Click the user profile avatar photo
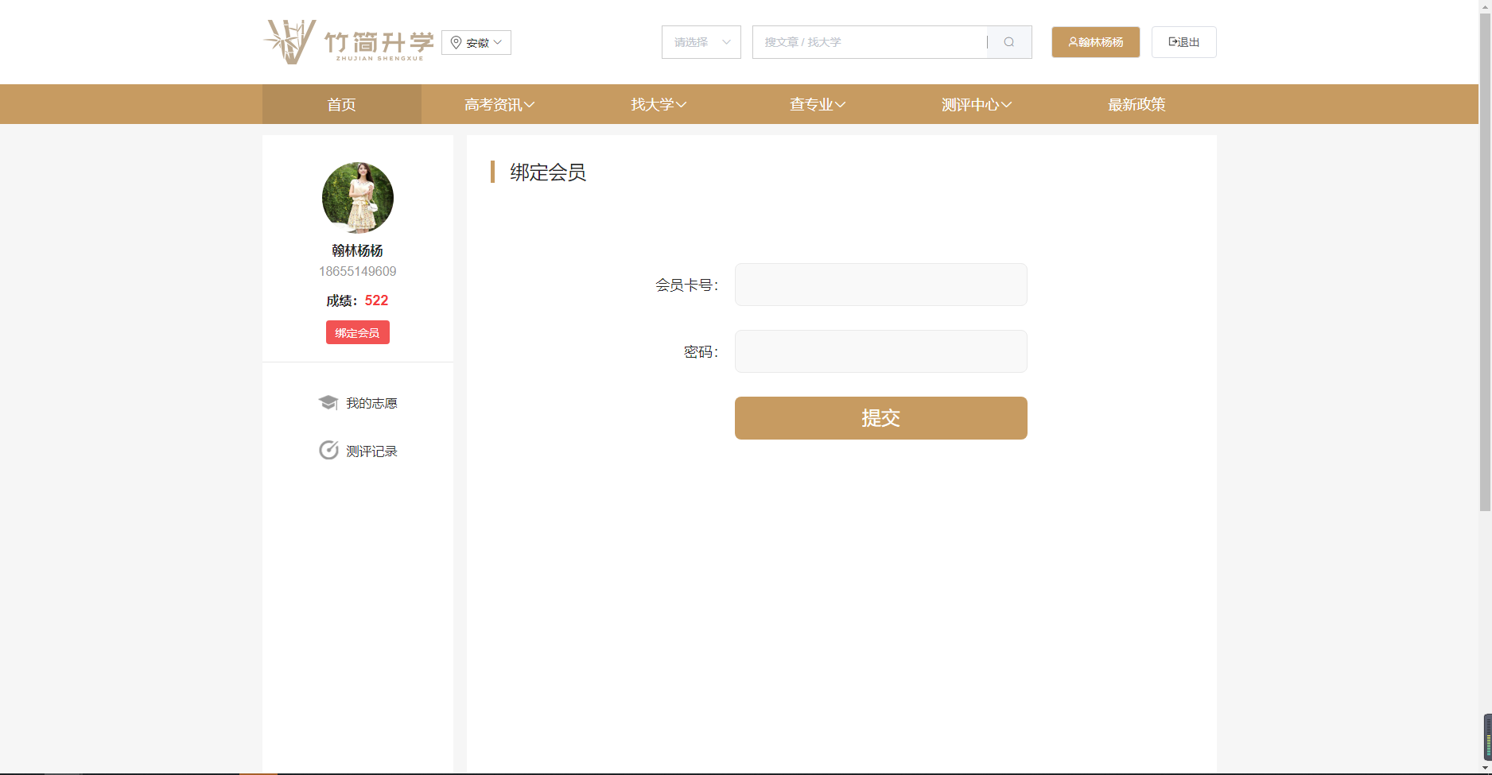The image size is (1492, 775). pyautogui.click(x=358, y=198)
